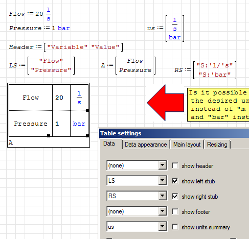The width and height of the screenshot is (249, 239).
Task: Select the LS matrix definition
Action: (42, 65)
